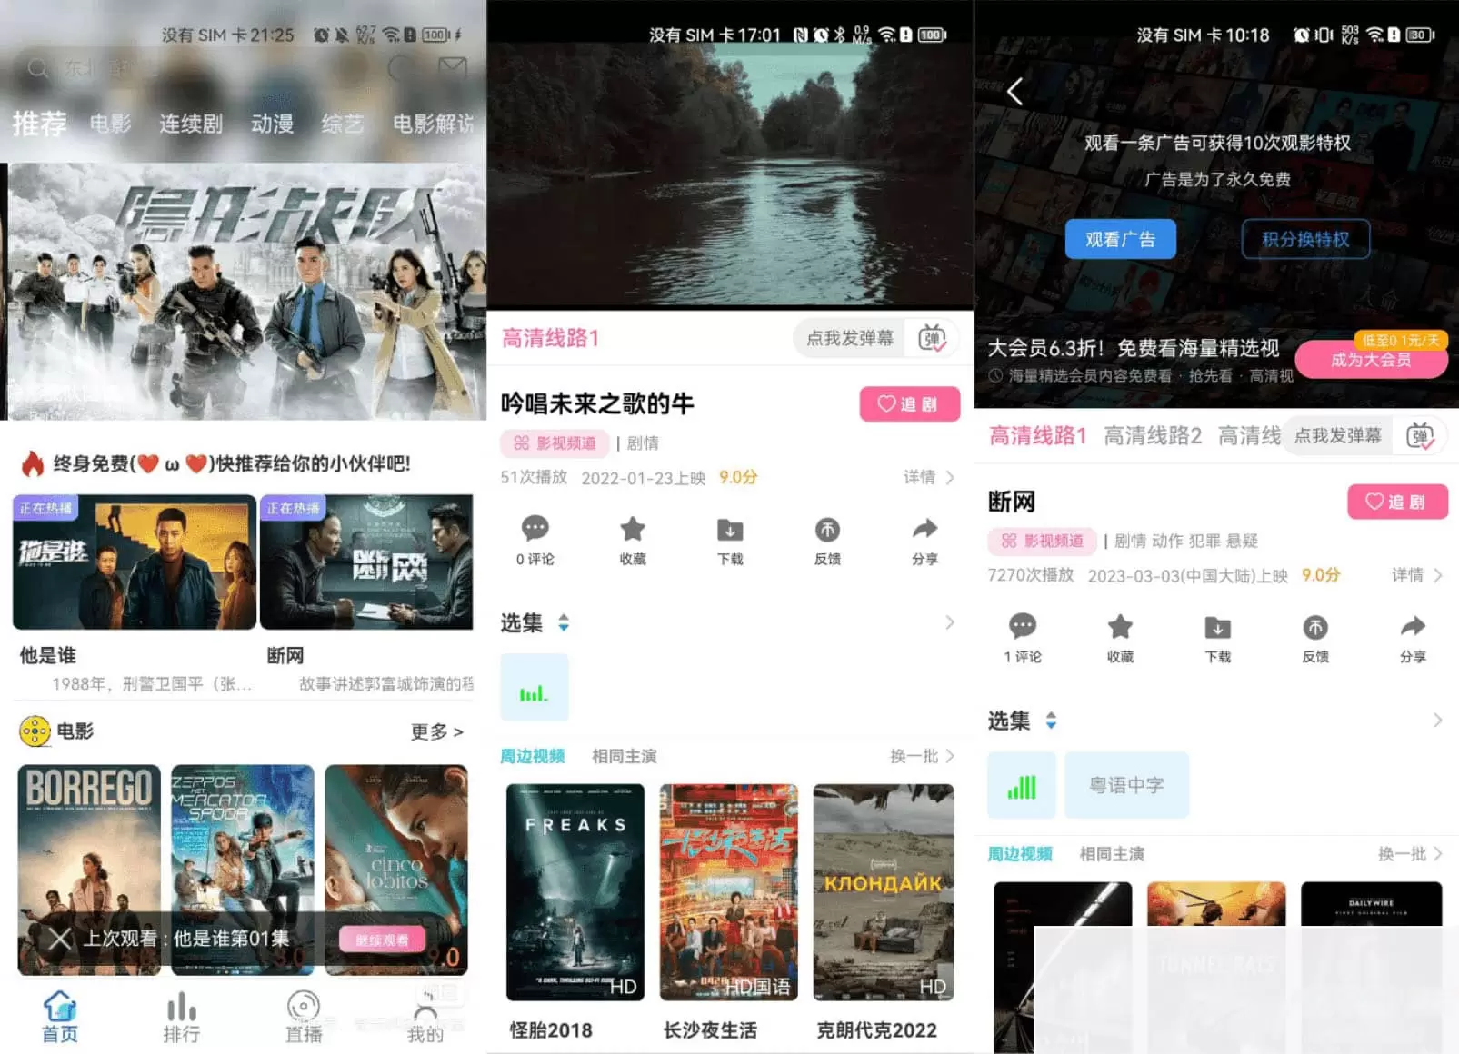
Task: Switch to the 综艺 category tab
Action: [x=343, y=124]
